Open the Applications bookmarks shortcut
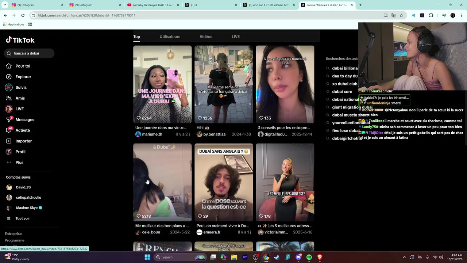This screenshot has height=263, width=467. point(13,24)
